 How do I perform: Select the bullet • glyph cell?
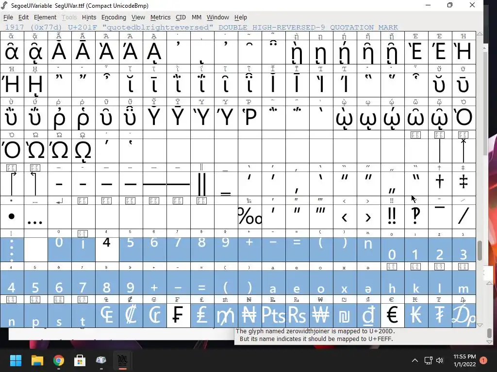point(12,217)
